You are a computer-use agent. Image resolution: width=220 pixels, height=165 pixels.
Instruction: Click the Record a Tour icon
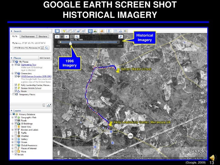tap(83, 31)
